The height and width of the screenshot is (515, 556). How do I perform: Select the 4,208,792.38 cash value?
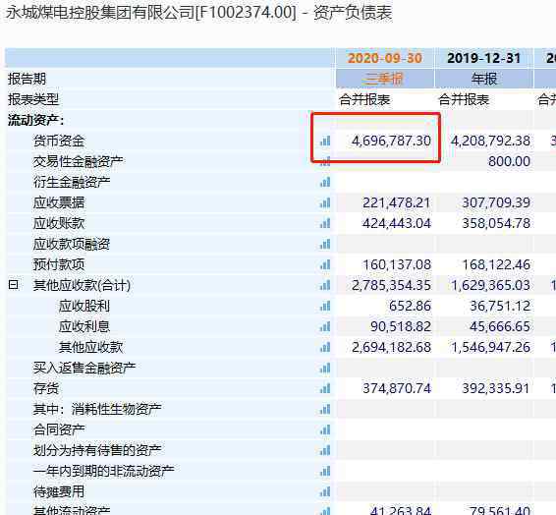tap(490, 141)
